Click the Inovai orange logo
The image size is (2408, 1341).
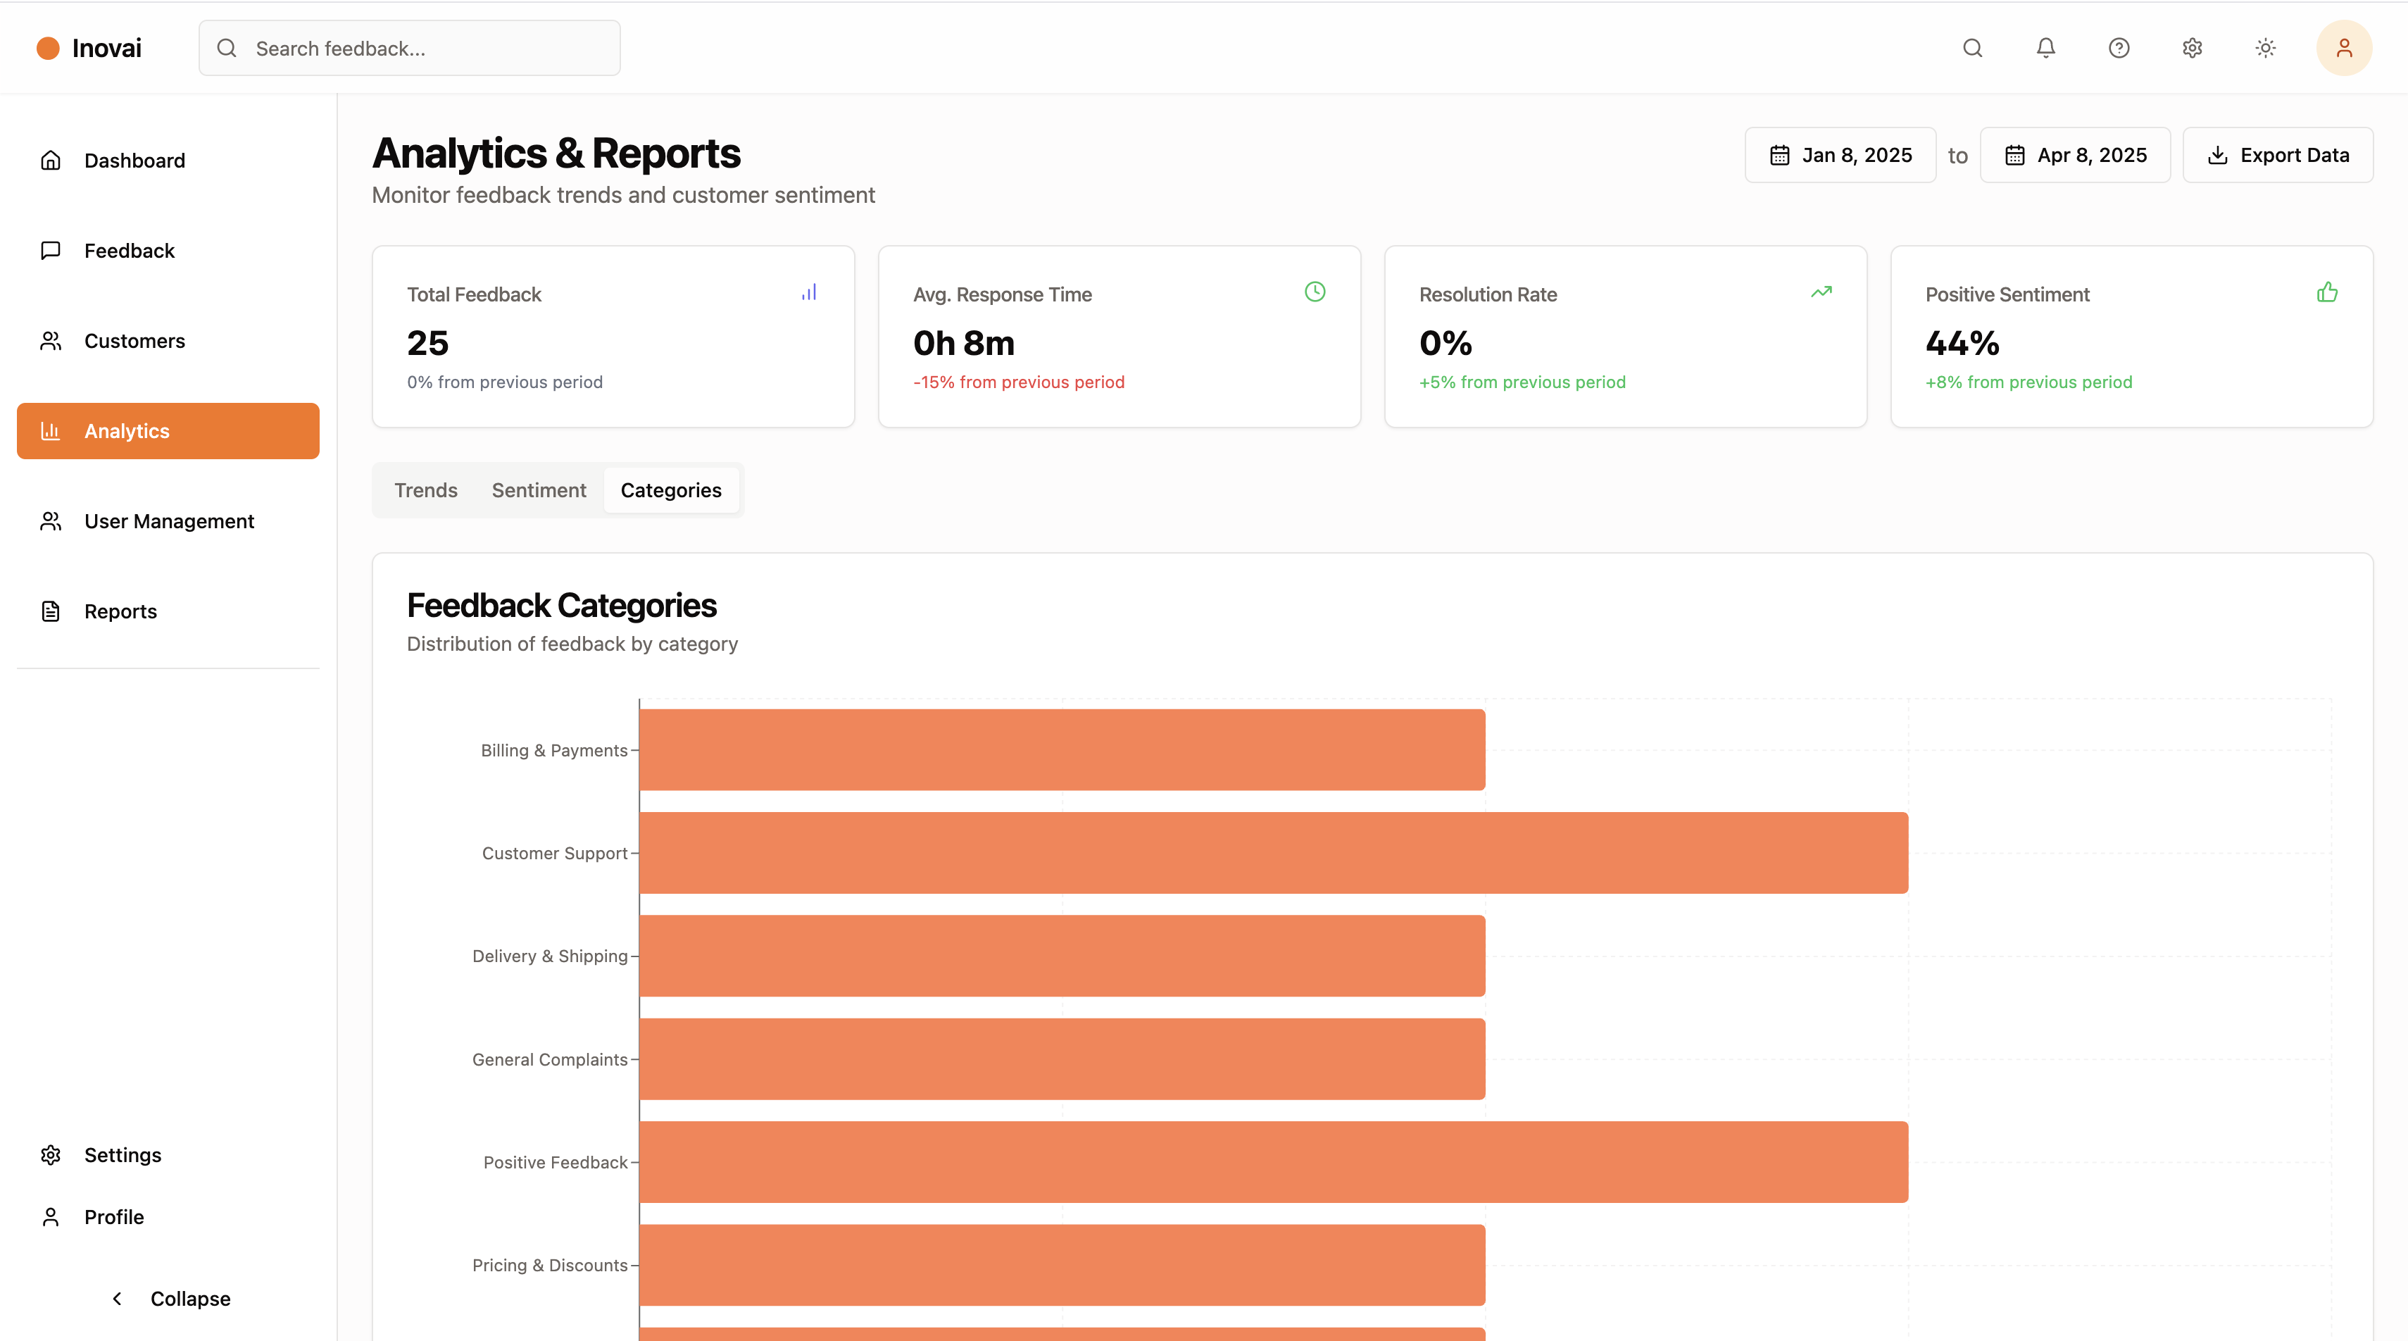click(x=48, y=49)
